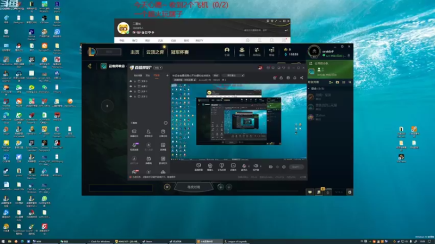Click the search icon in friends list
This screenshot has height=244, width=435.
coord(350,82)
